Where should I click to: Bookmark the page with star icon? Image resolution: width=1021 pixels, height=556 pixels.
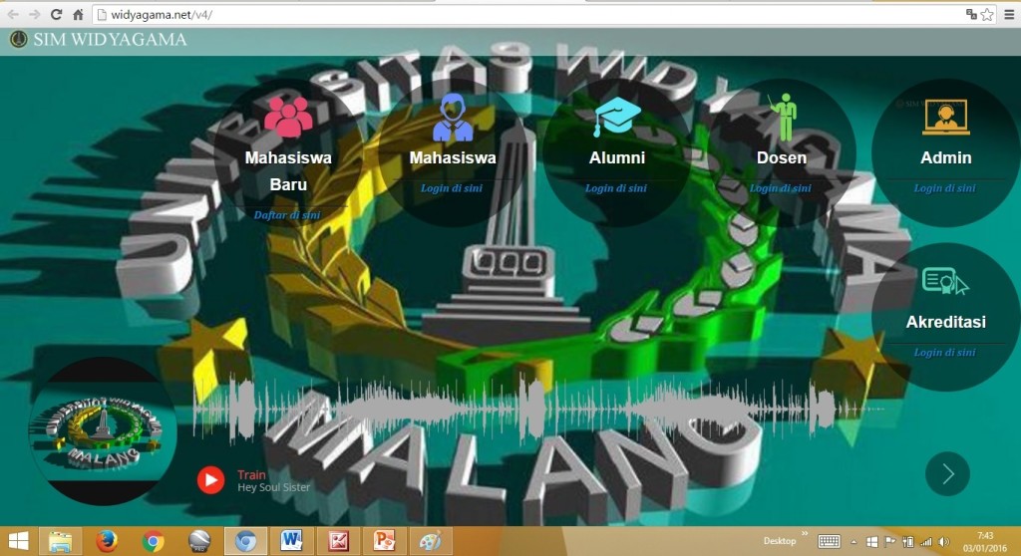(x=987, y=14)
